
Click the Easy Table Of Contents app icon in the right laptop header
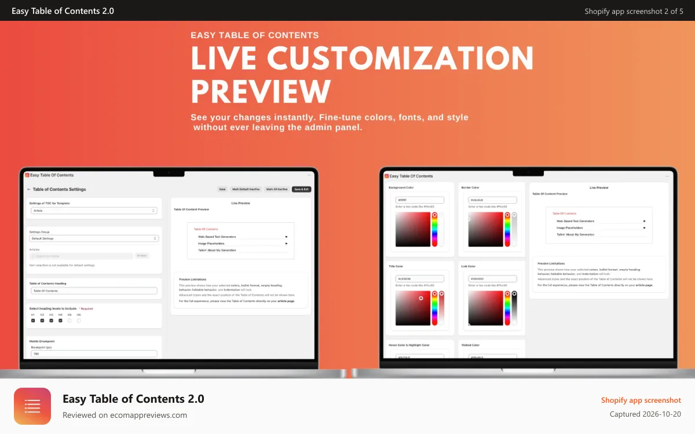[x=386, y=176]
